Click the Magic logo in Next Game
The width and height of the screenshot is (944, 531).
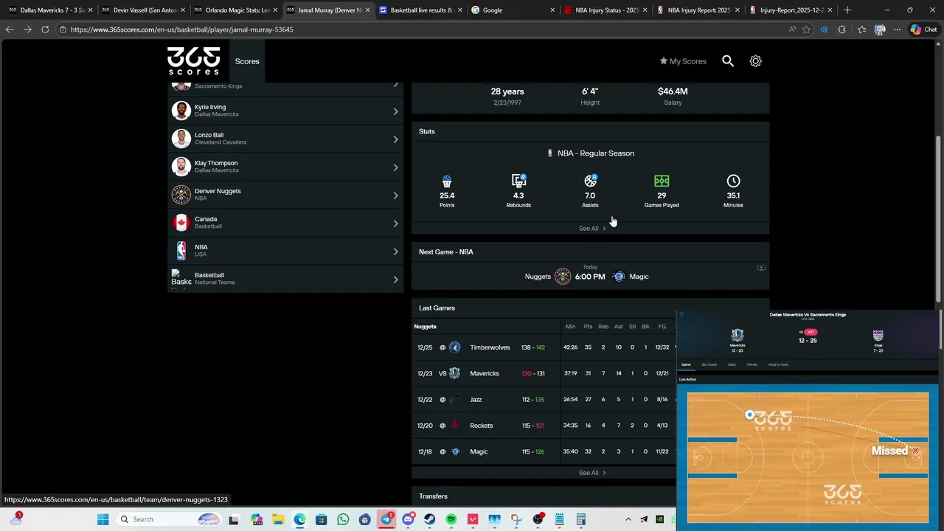619,277
